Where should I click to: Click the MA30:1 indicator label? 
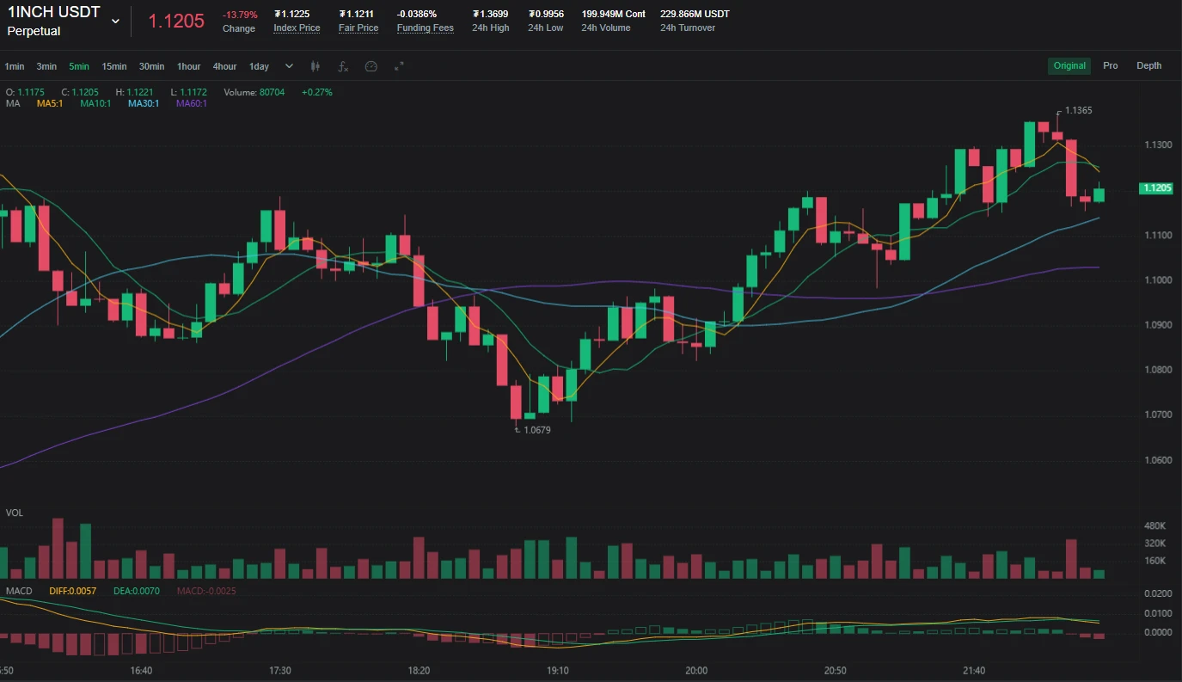click(144, 103)
